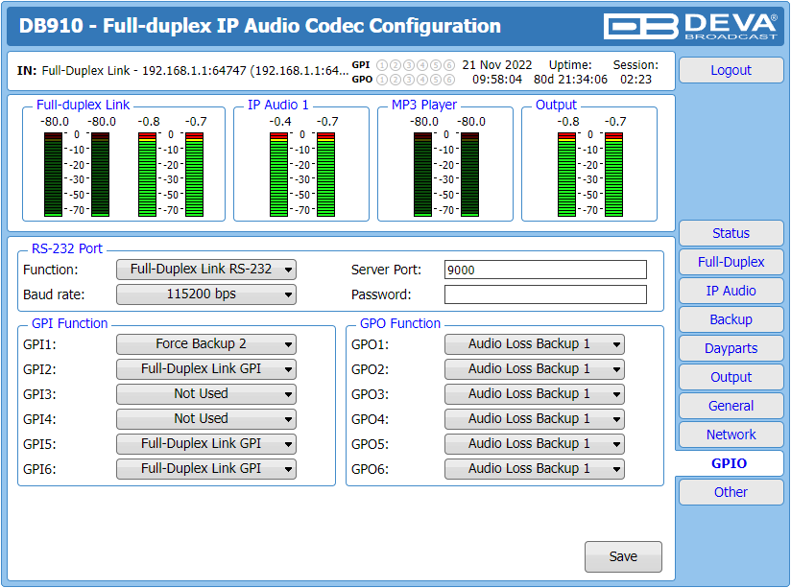The width and height of the screenshot is (791, 588).
Task: Open the GPI1 function dropdown
Action: (205, 344)
